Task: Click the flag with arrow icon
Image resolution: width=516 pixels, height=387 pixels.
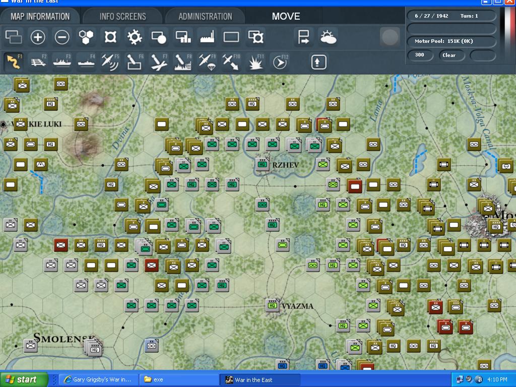Action: click(303, 37)
